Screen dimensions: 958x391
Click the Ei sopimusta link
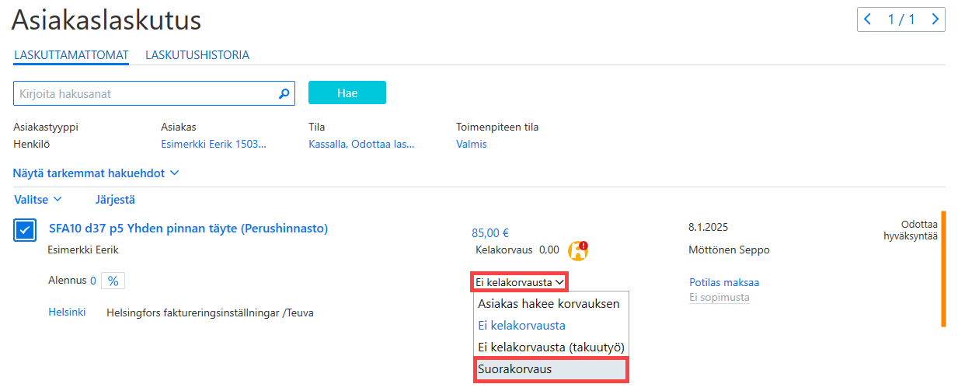(719, 298)
